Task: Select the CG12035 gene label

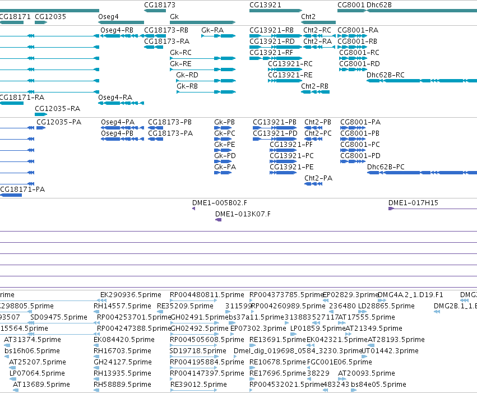Action: click(50, 17)
